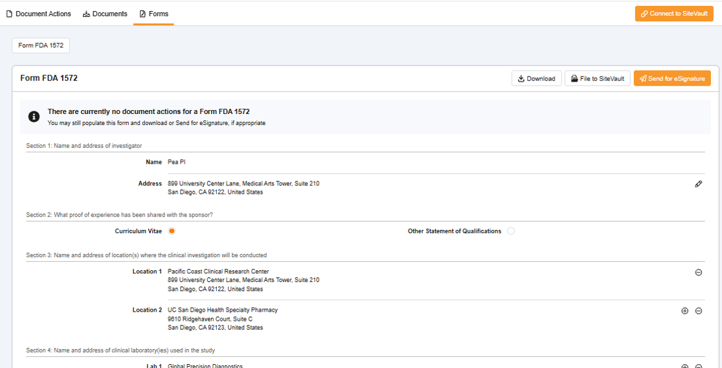Open the Documents tab
This screenshot has height=368, width=722.
(x=105, y=14)
